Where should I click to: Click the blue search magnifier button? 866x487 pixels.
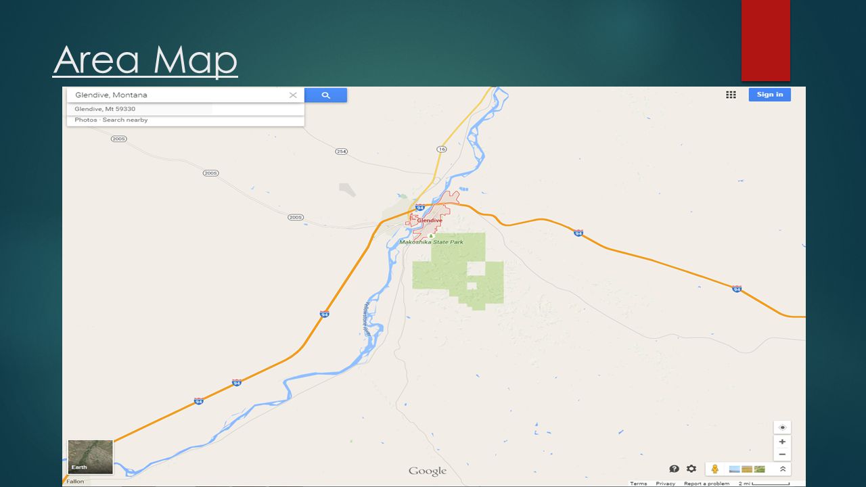tap(325, 95)
